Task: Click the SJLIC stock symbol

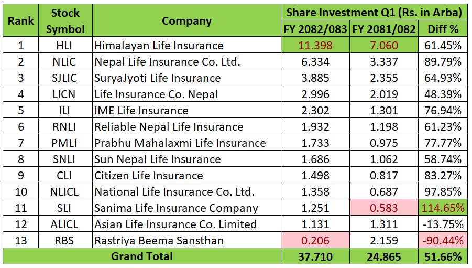Action: (x=65, y=78)
